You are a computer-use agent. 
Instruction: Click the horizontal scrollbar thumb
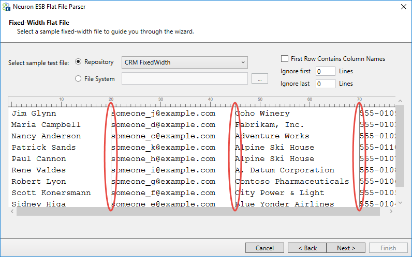coord(198,211)
